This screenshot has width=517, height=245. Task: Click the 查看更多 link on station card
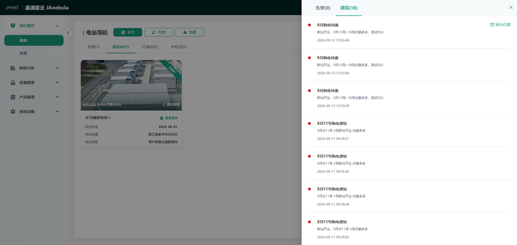click(x=169, y=118)
